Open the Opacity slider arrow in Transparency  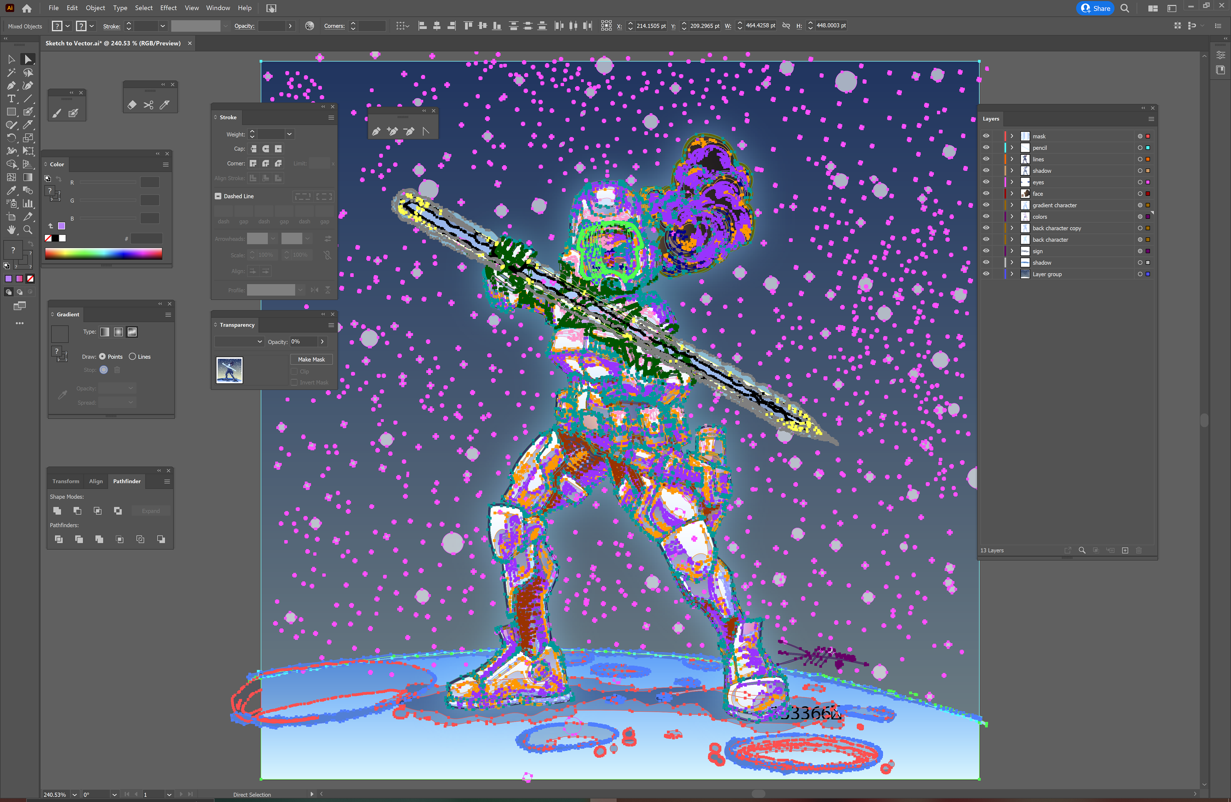pos(322,342)
